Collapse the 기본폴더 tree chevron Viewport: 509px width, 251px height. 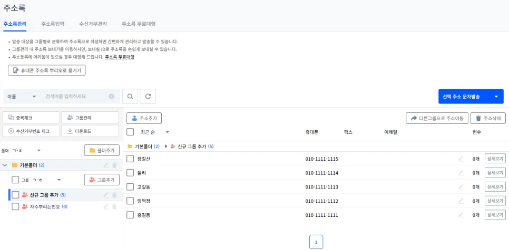(x=5, y=165)
